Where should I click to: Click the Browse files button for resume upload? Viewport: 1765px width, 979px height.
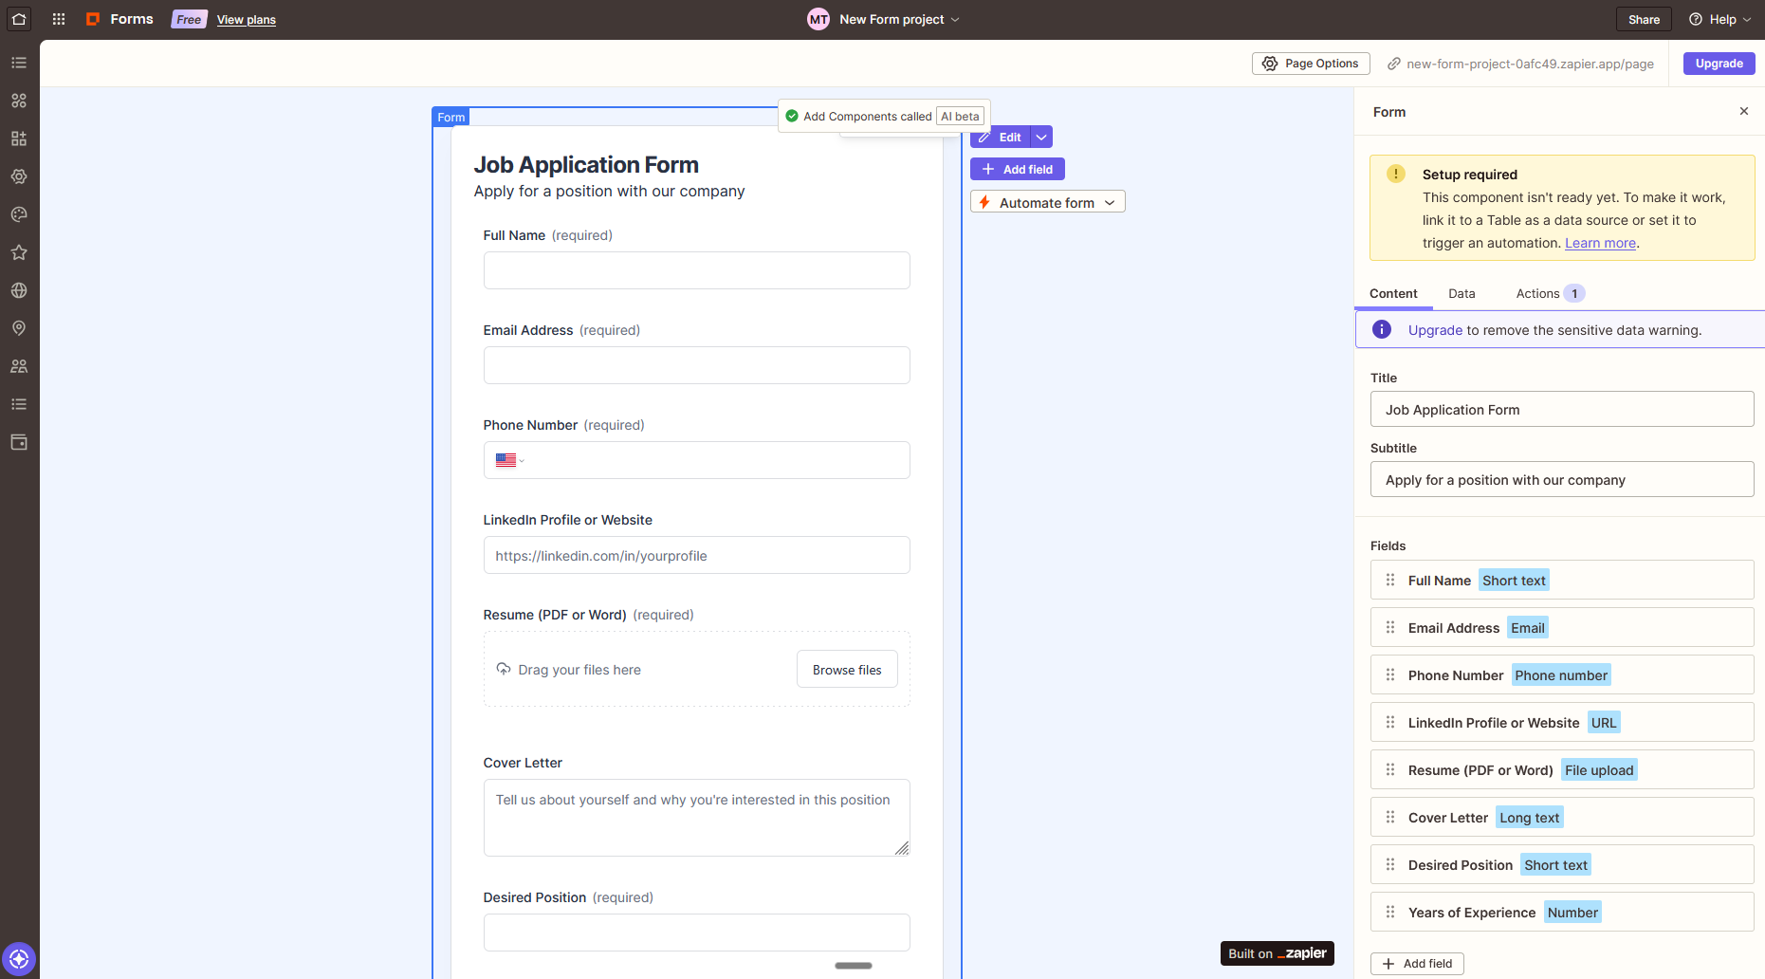[847, 669]
